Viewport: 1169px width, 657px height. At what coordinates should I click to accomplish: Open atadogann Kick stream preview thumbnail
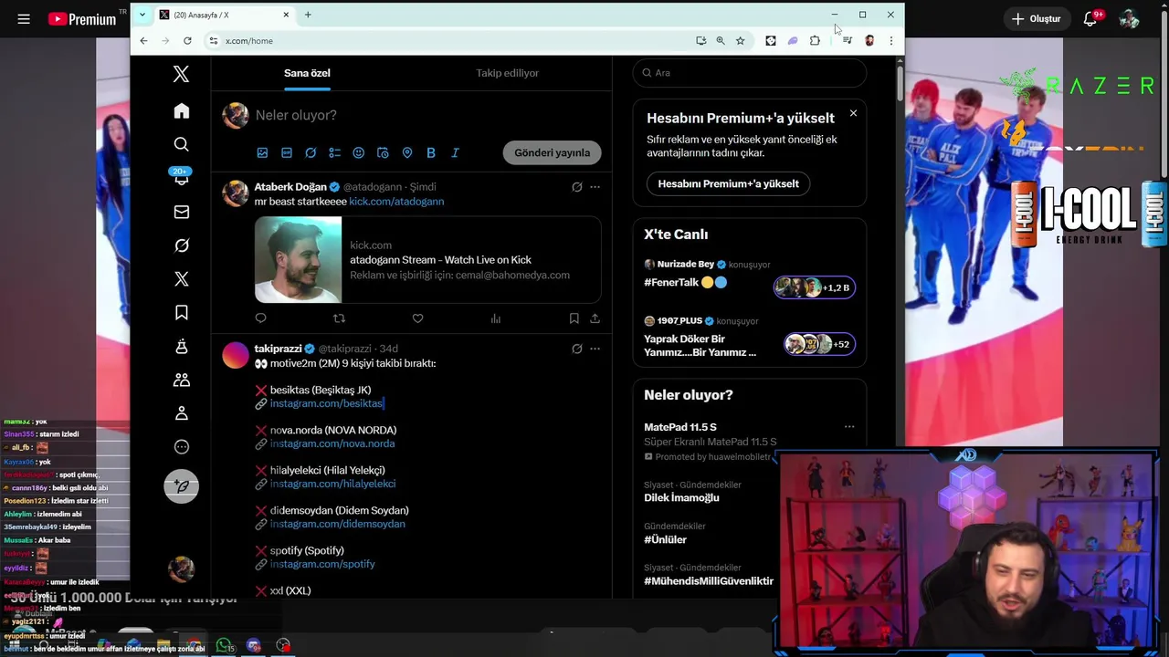(299, 260)
